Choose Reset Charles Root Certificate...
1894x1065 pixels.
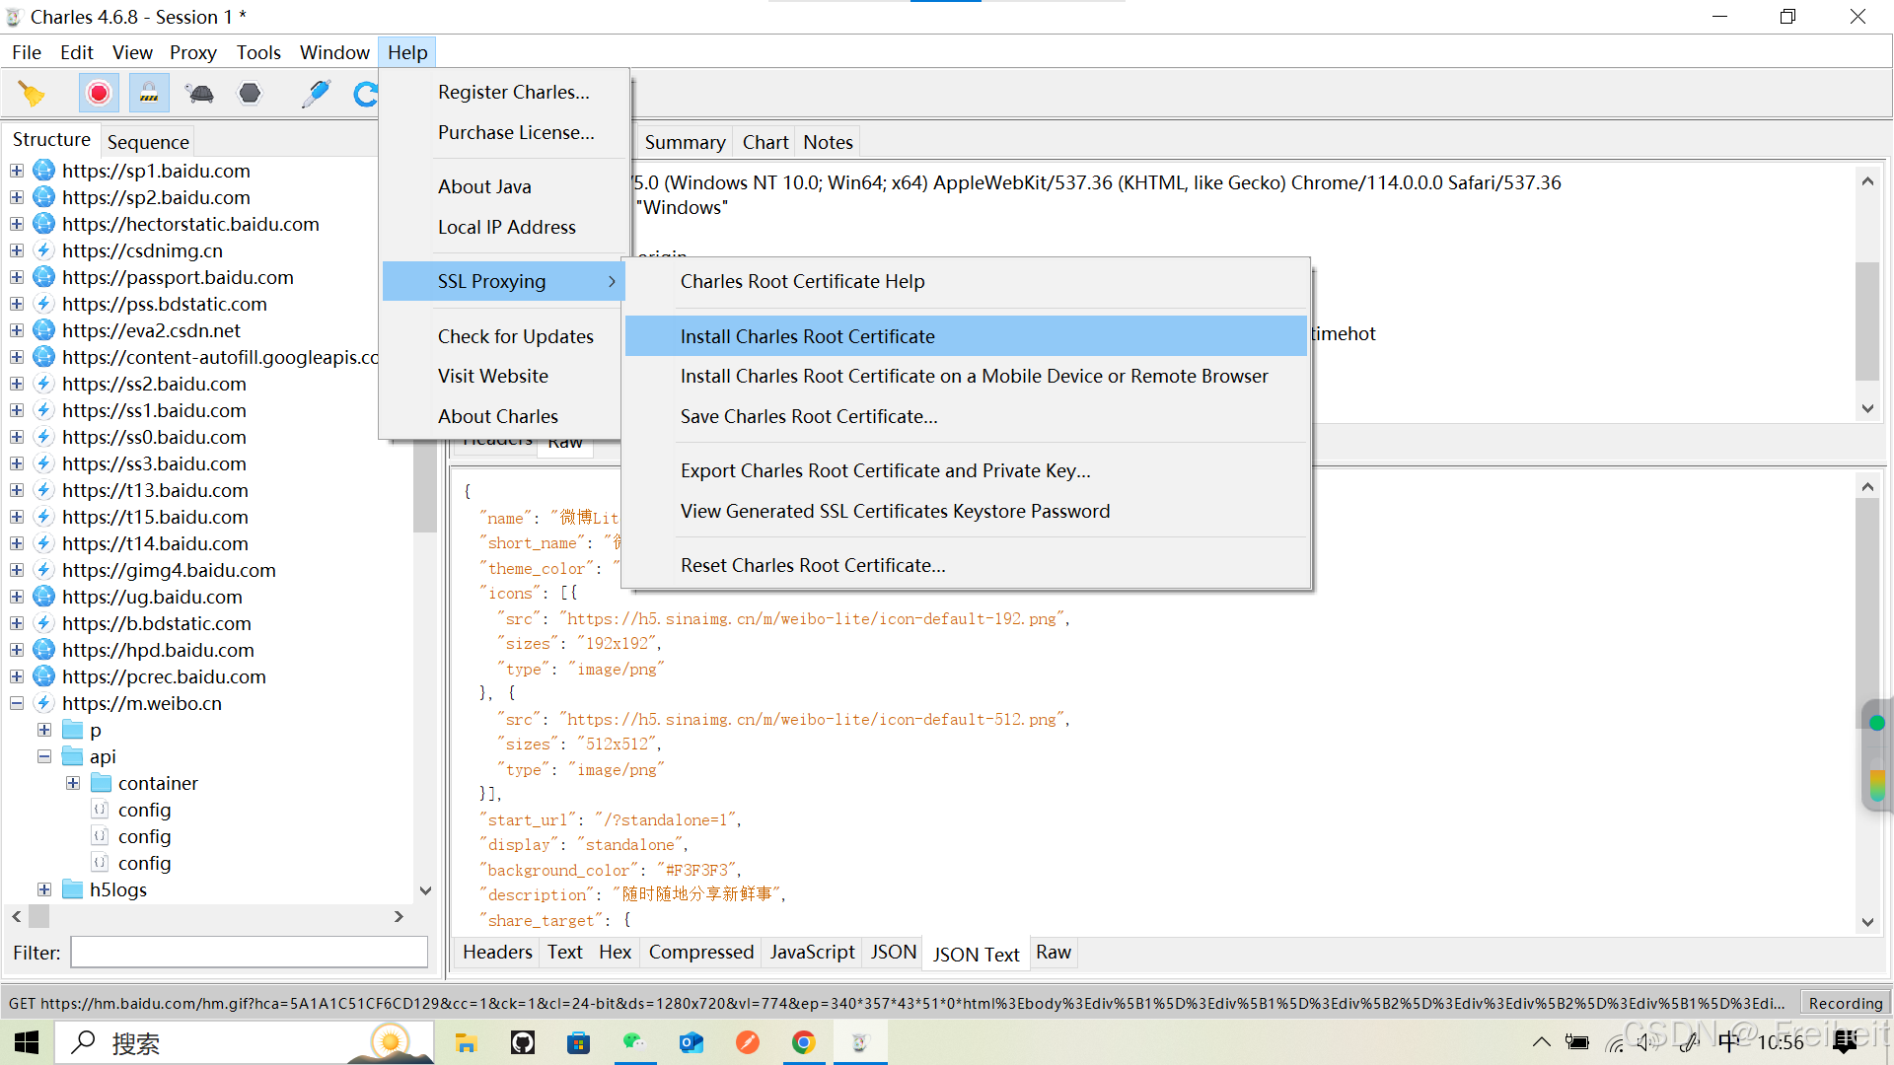tap(966, 565)
